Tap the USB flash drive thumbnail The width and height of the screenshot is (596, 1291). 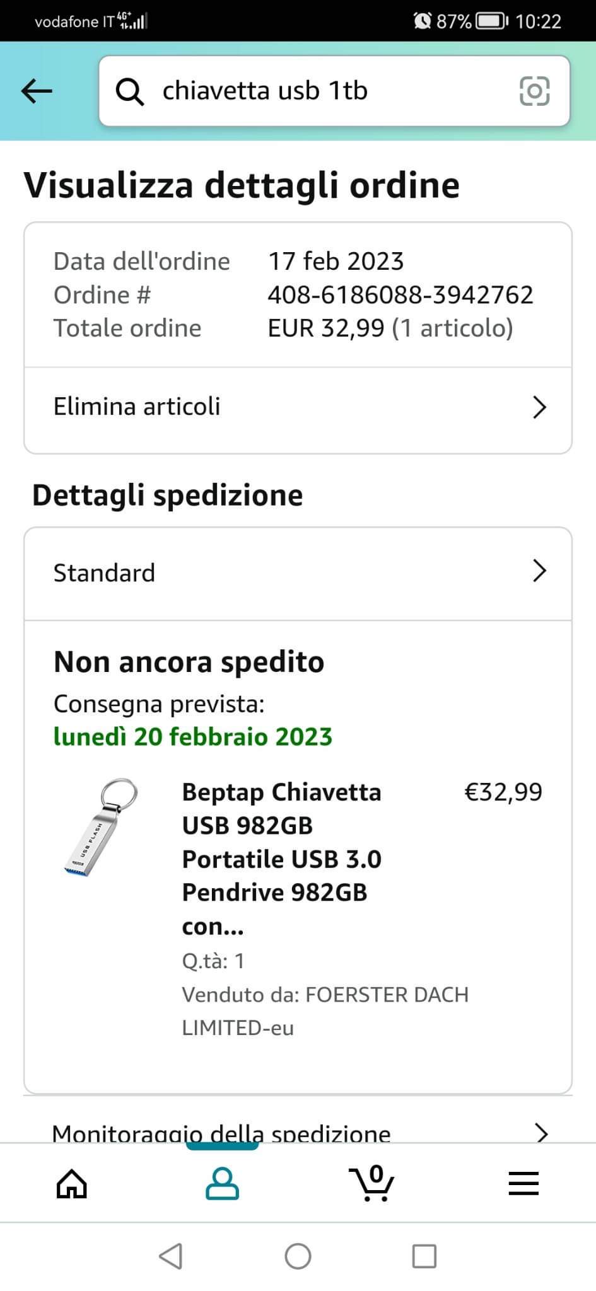coord(102,827)
